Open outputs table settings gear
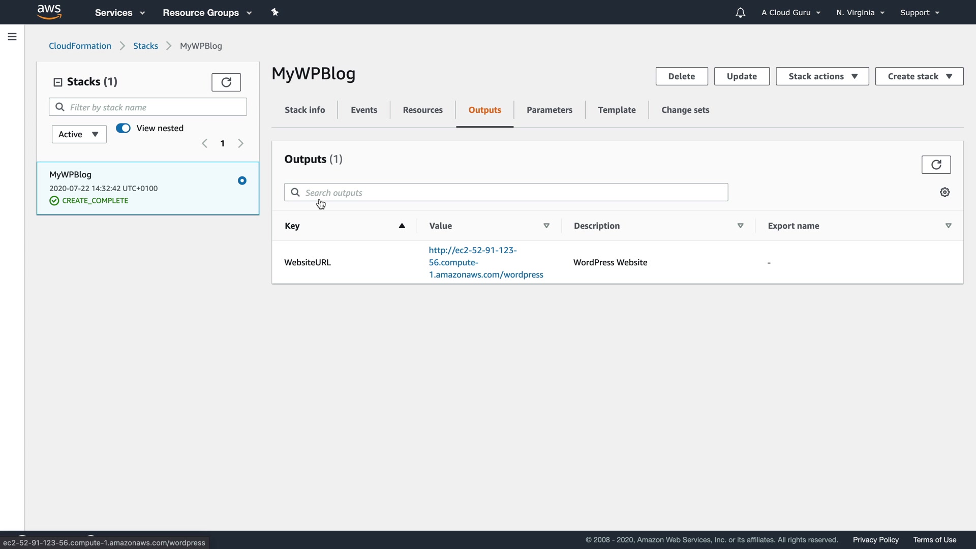Screen dimensions: 976x549 click(x=944, y=192)
